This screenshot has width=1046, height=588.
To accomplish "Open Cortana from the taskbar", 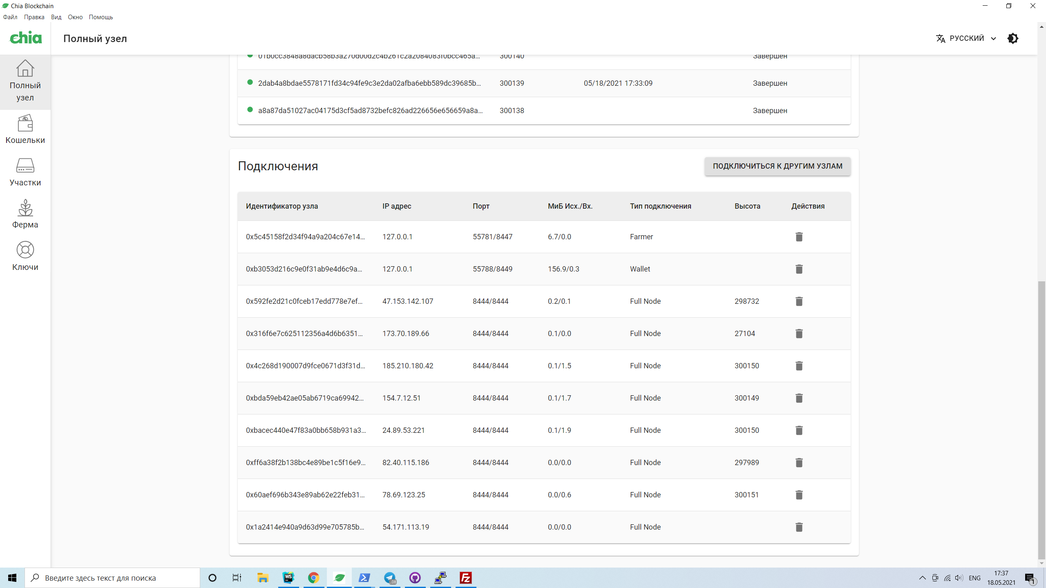I will [212, 578].
